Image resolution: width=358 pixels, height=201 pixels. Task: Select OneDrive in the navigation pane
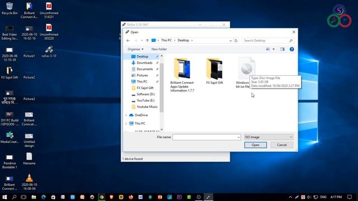pyautogui.click(x=141, y=116)
